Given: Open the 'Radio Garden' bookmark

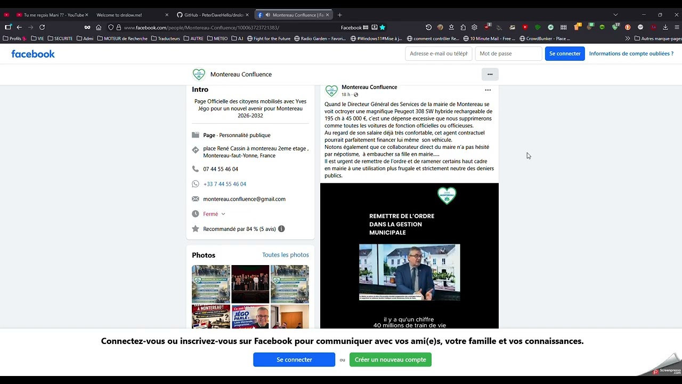Looking at the screenshot, I should tap(320, 38).
